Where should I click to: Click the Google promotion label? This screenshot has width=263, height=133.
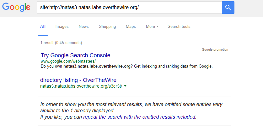tap(215, 49)
